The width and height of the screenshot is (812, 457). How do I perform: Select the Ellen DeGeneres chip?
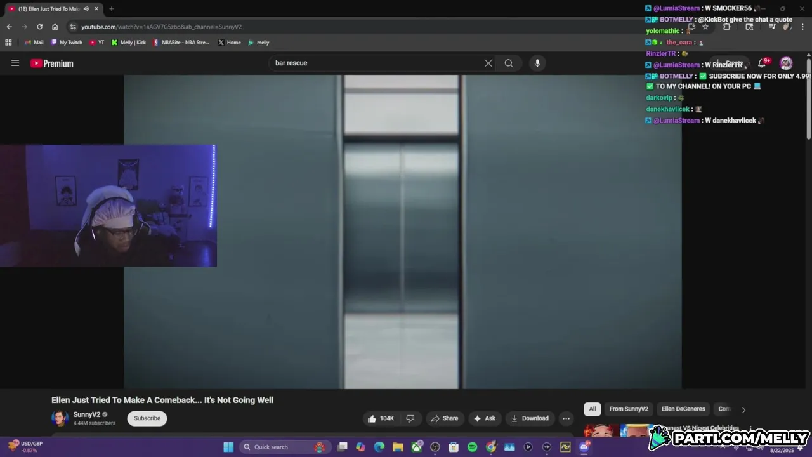(683, 409)
